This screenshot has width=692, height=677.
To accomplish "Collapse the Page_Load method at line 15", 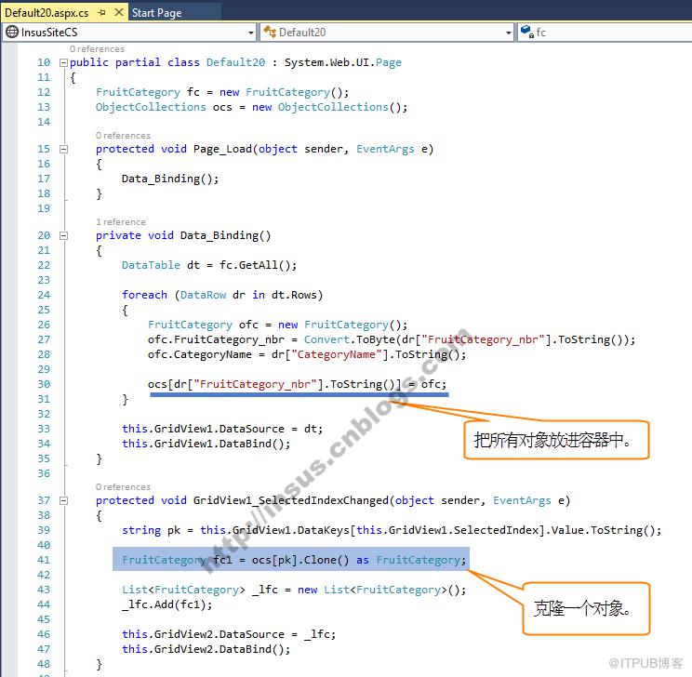I will click(63, 149).
